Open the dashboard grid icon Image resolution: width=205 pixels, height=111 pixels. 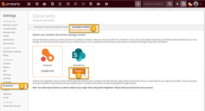coord(29,4)
